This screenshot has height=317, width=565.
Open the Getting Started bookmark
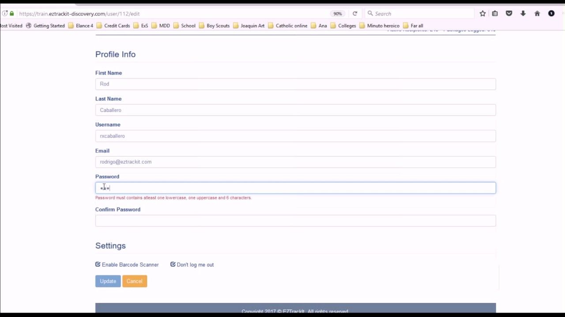[45, 26]
